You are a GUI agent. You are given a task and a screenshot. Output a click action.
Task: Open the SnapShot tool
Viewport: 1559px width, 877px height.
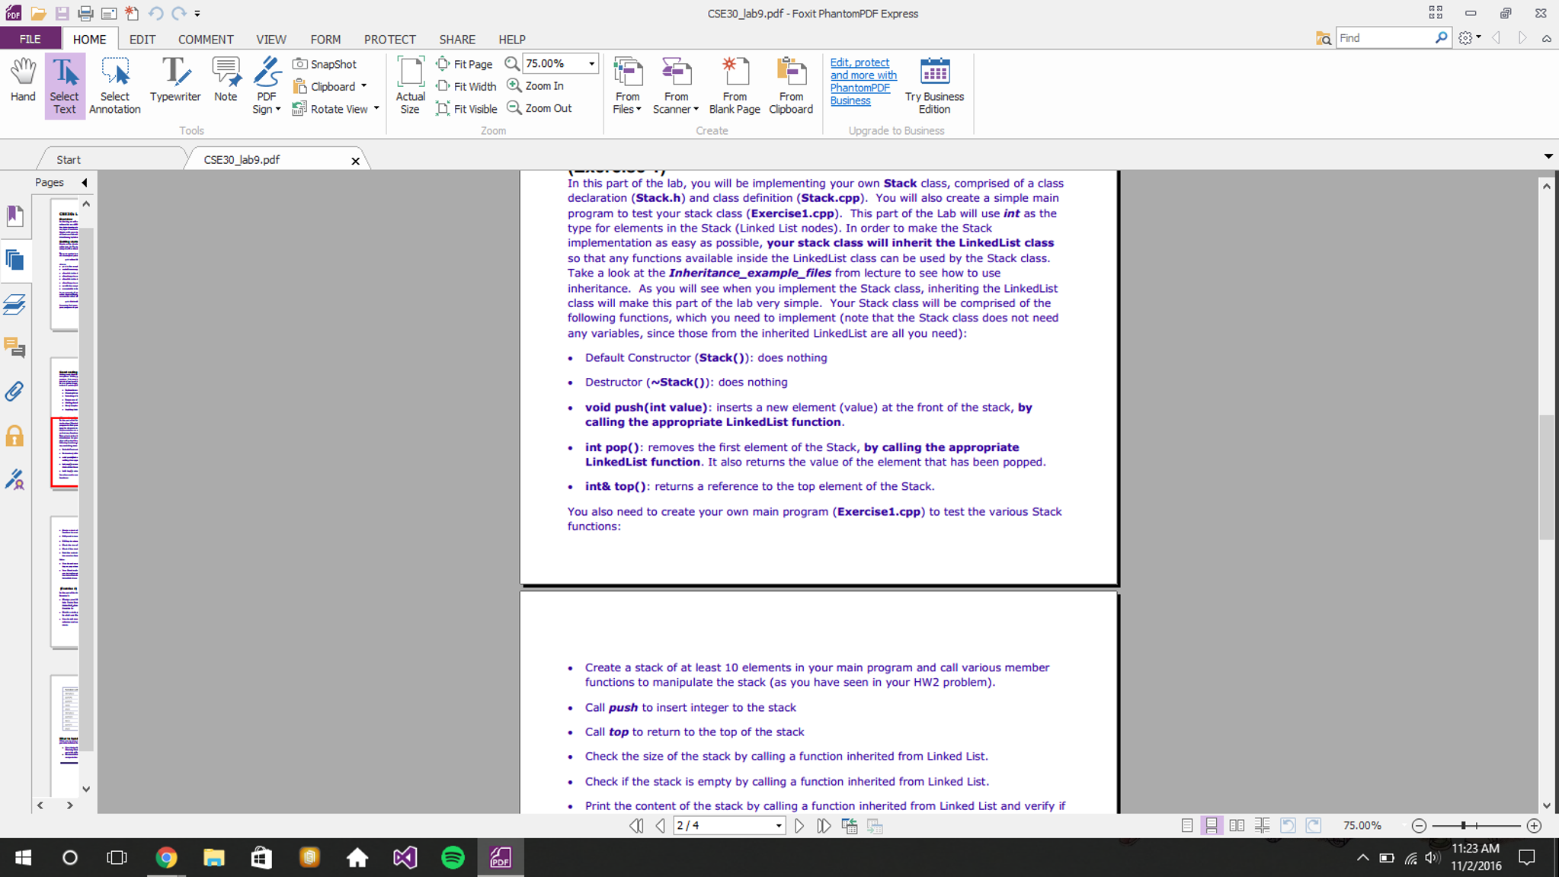click(325, 64)
